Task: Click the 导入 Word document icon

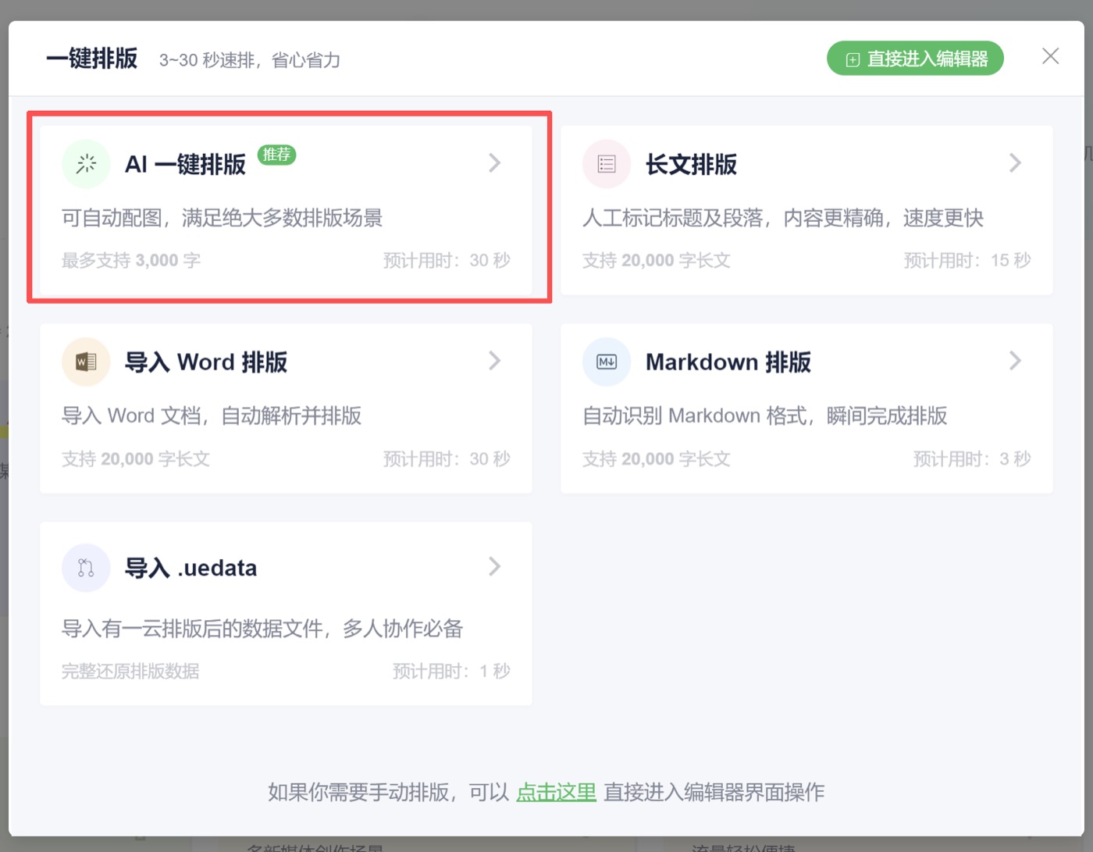Action: tap(86, 362)
